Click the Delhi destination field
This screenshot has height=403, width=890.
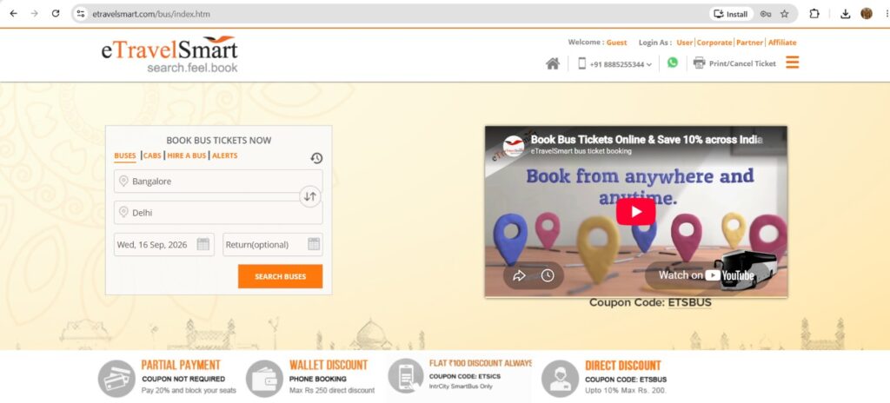(x=218, y=213)
